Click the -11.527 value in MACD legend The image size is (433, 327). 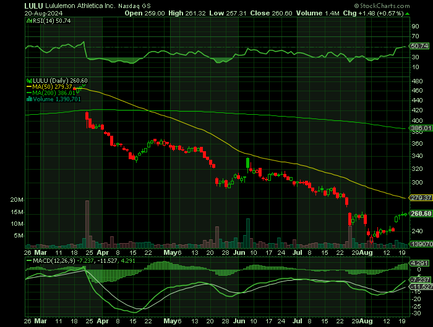[x=106, y=260]
